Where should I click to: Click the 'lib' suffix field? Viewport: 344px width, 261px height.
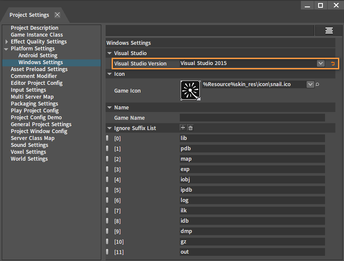252,138
